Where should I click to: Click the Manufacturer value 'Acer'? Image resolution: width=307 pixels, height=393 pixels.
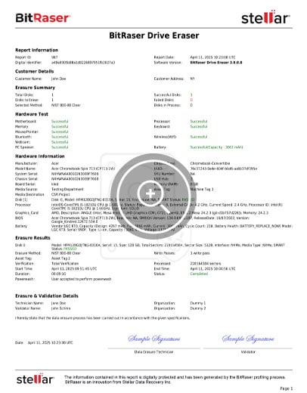[x=55, y=163]
